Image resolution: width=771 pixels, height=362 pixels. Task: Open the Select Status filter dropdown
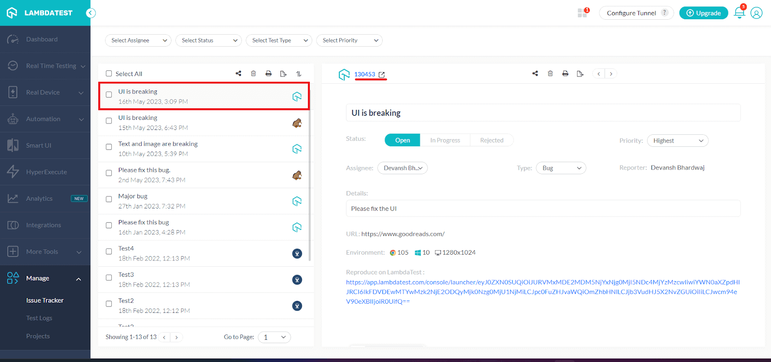pyautogui.click(x=209, y=40)
